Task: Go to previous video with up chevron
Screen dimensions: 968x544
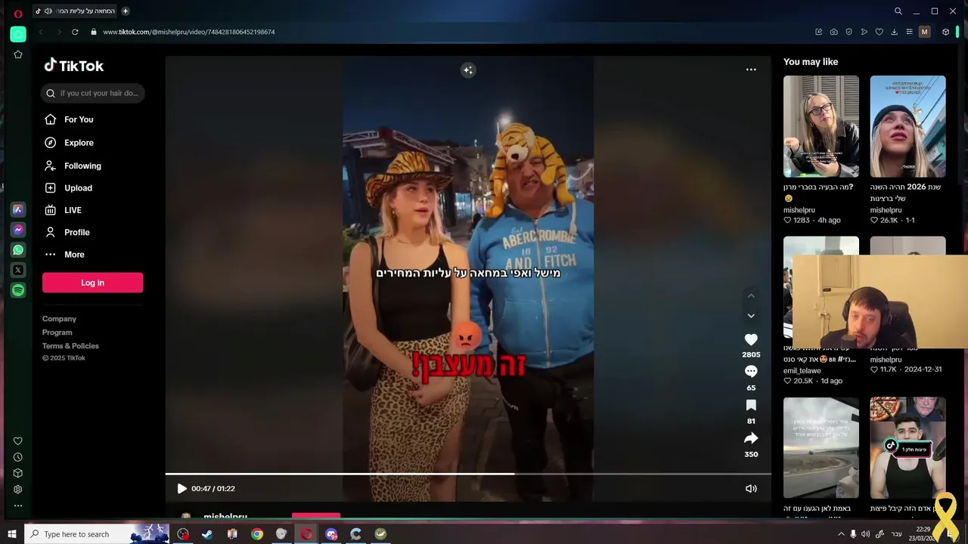Action: pos(751,295)
